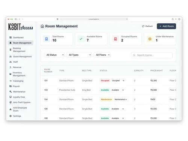
Task: Select Booking Management in sidebar
Action: tap(21, 50)
